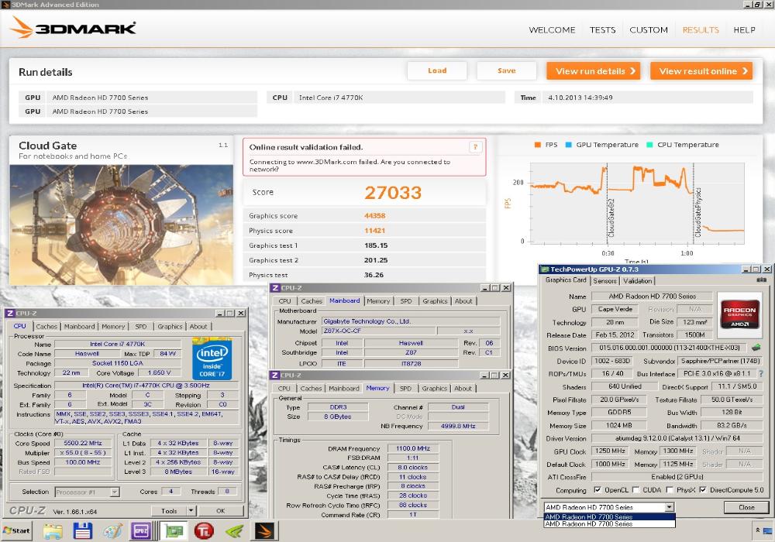Click the Tools button in CPU-Z
Image resolution: width=775 pixels, height=542 pixels.
coord(169,510)
